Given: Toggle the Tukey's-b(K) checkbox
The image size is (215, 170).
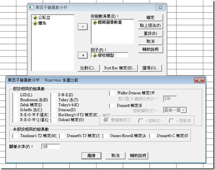Looking at the screenshot, I should coord(54,105).
